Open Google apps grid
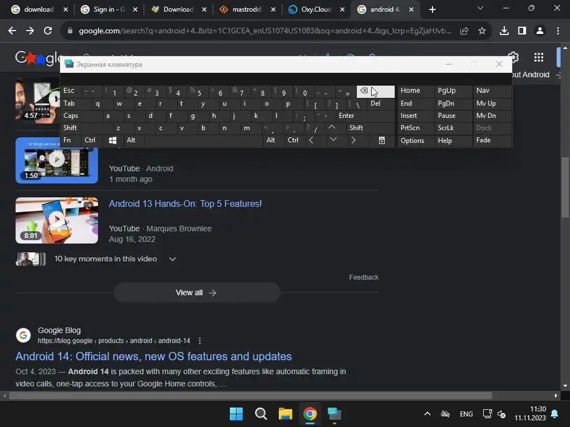The image size is (570, 427). coord(539,57)
